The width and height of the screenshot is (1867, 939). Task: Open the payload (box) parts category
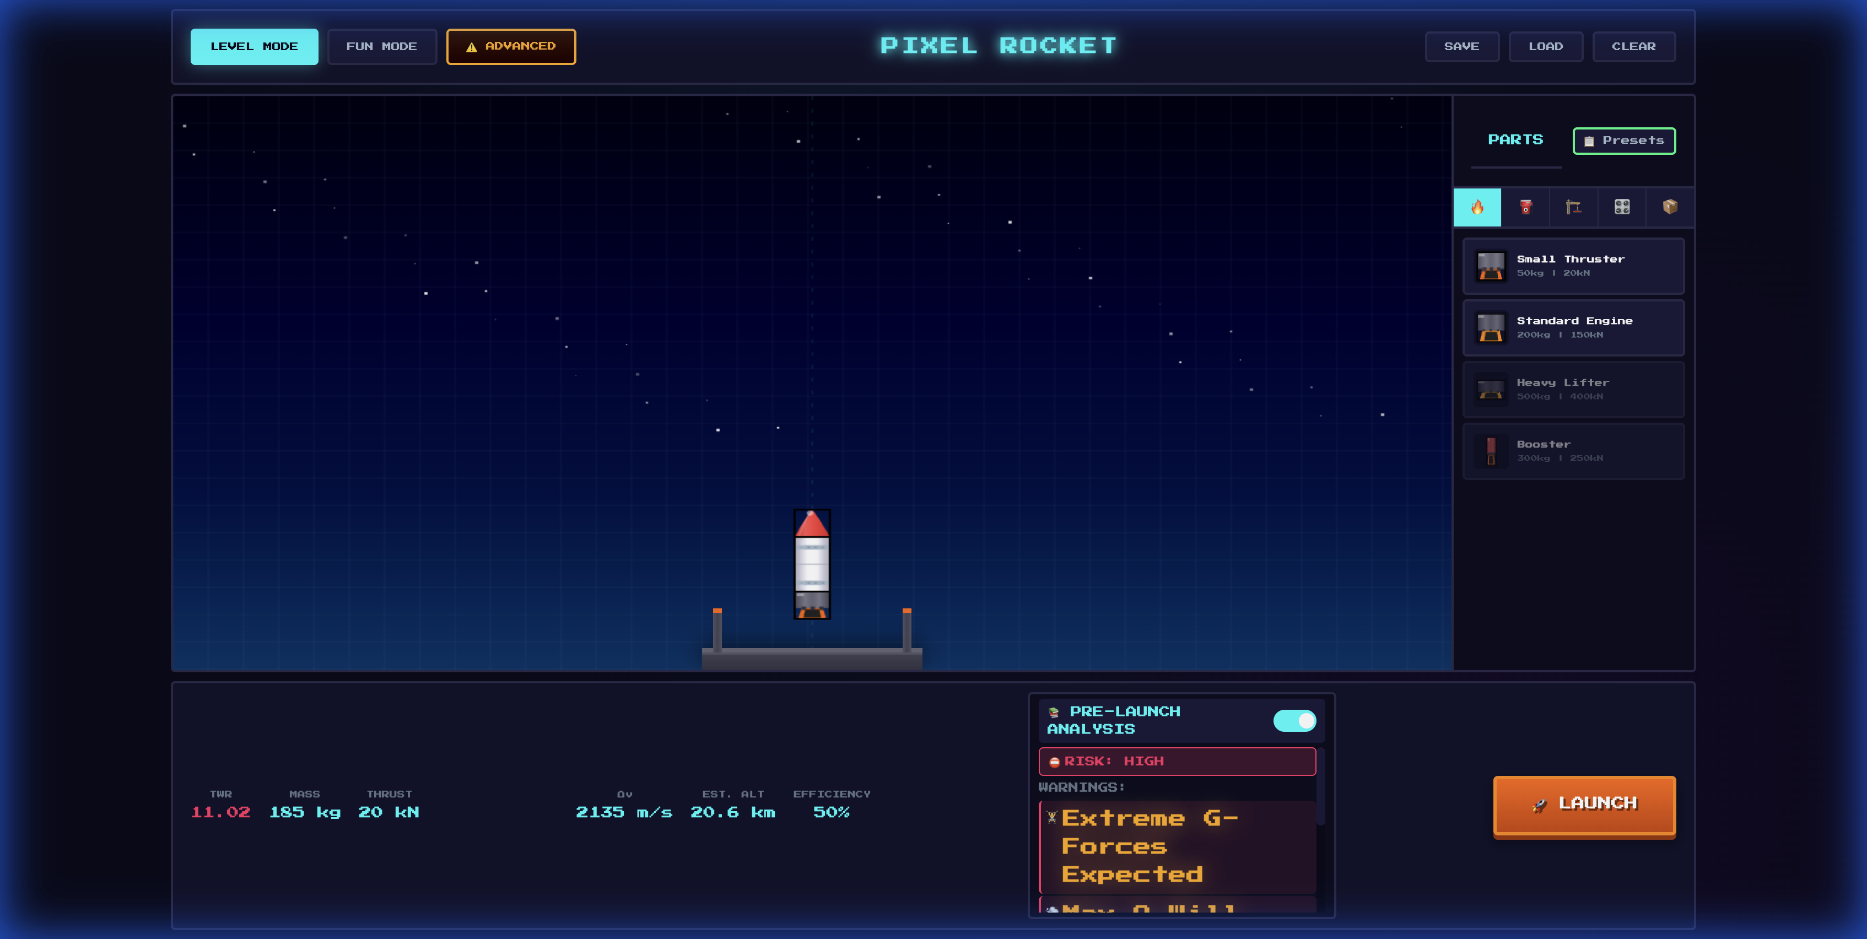(x=1670, y=207)
